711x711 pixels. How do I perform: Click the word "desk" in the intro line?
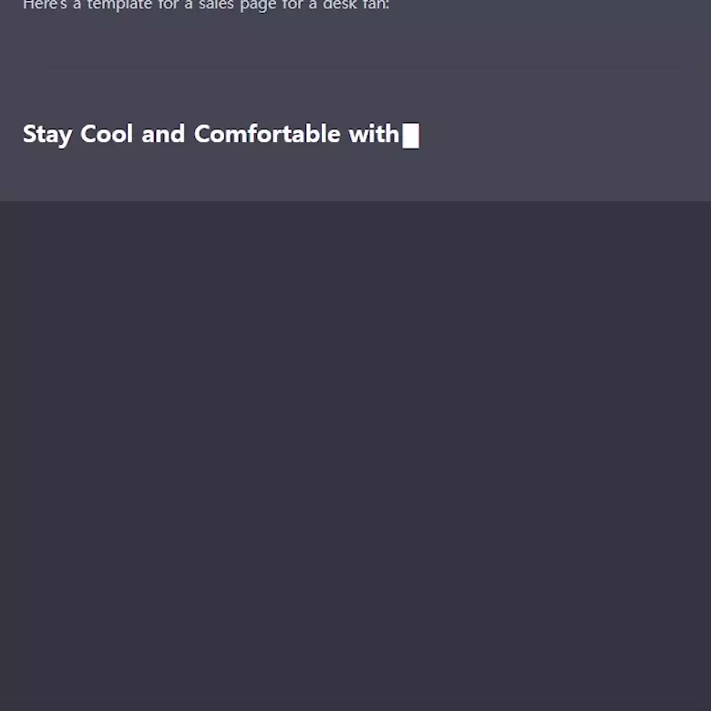[x=338, y=5]
